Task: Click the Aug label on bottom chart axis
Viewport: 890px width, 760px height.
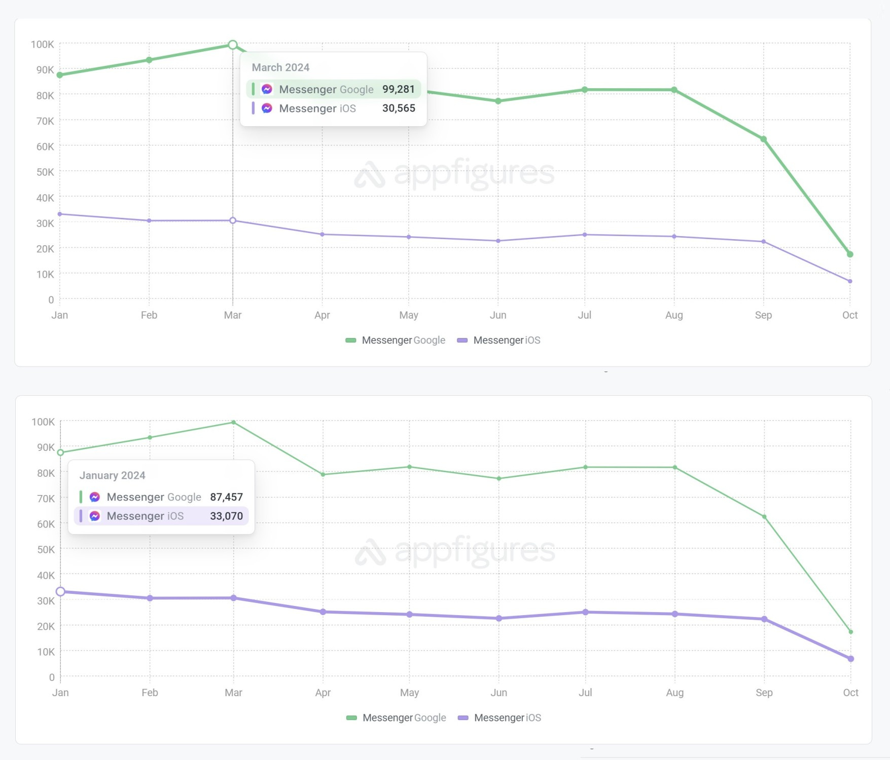Action: click(x=675, y=693)
